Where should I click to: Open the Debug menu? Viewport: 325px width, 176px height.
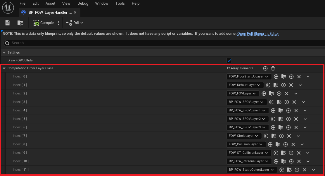point(83,3)
